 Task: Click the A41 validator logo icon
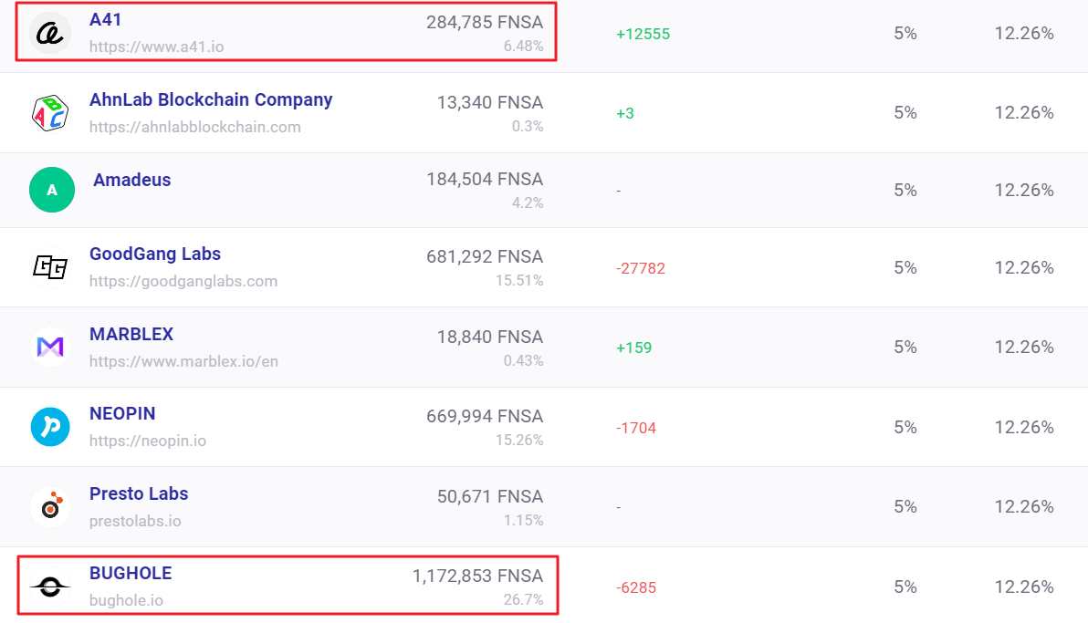coord(50,34)
